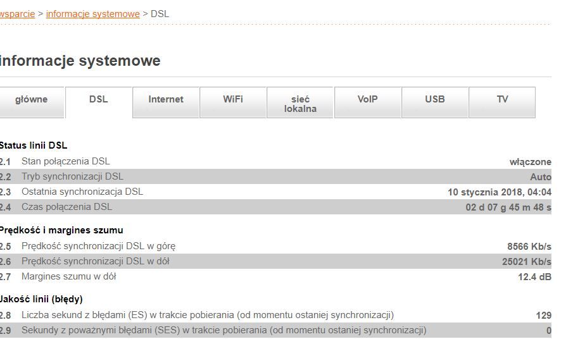Click the Liczba sekund z błędami (ES) row
Viewport: 566px width, 363px height.
click(207, 316)
